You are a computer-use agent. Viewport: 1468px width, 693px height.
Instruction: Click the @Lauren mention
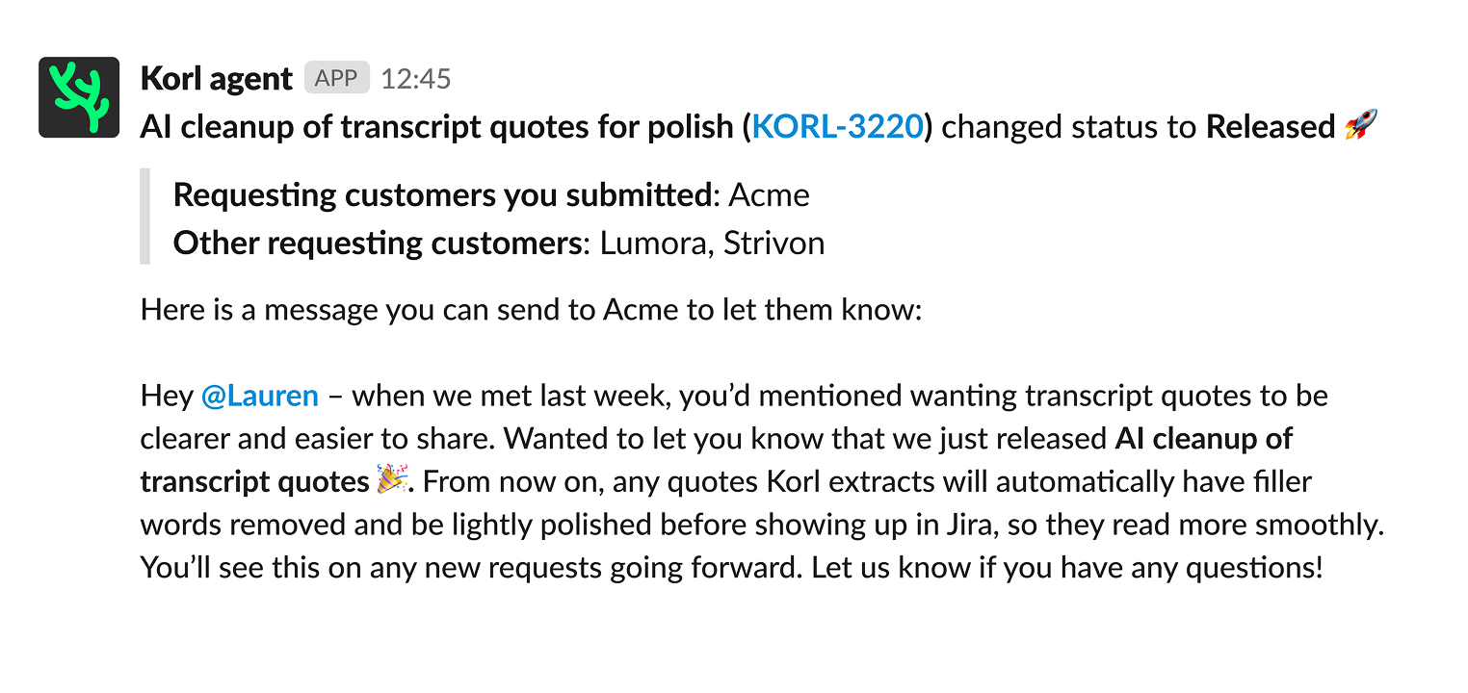point(259,396)
